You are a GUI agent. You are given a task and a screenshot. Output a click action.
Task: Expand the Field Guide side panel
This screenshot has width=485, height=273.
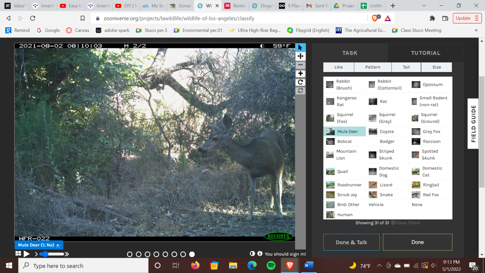tap(473, 124)
